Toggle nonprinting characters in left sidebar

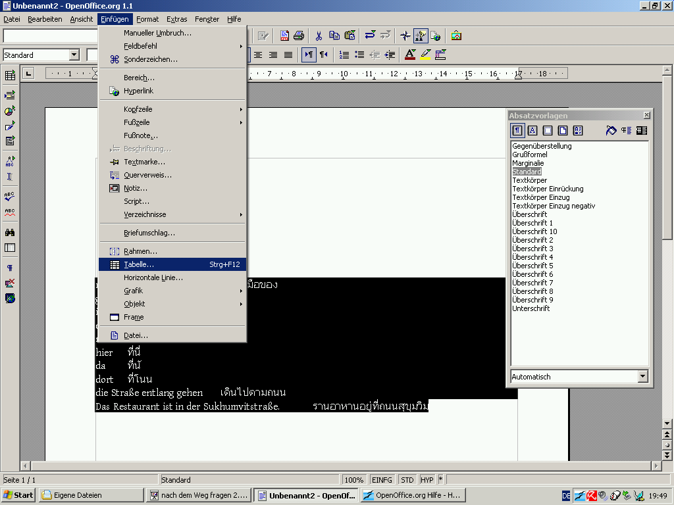pyautogui.click(x=10, y=268)
